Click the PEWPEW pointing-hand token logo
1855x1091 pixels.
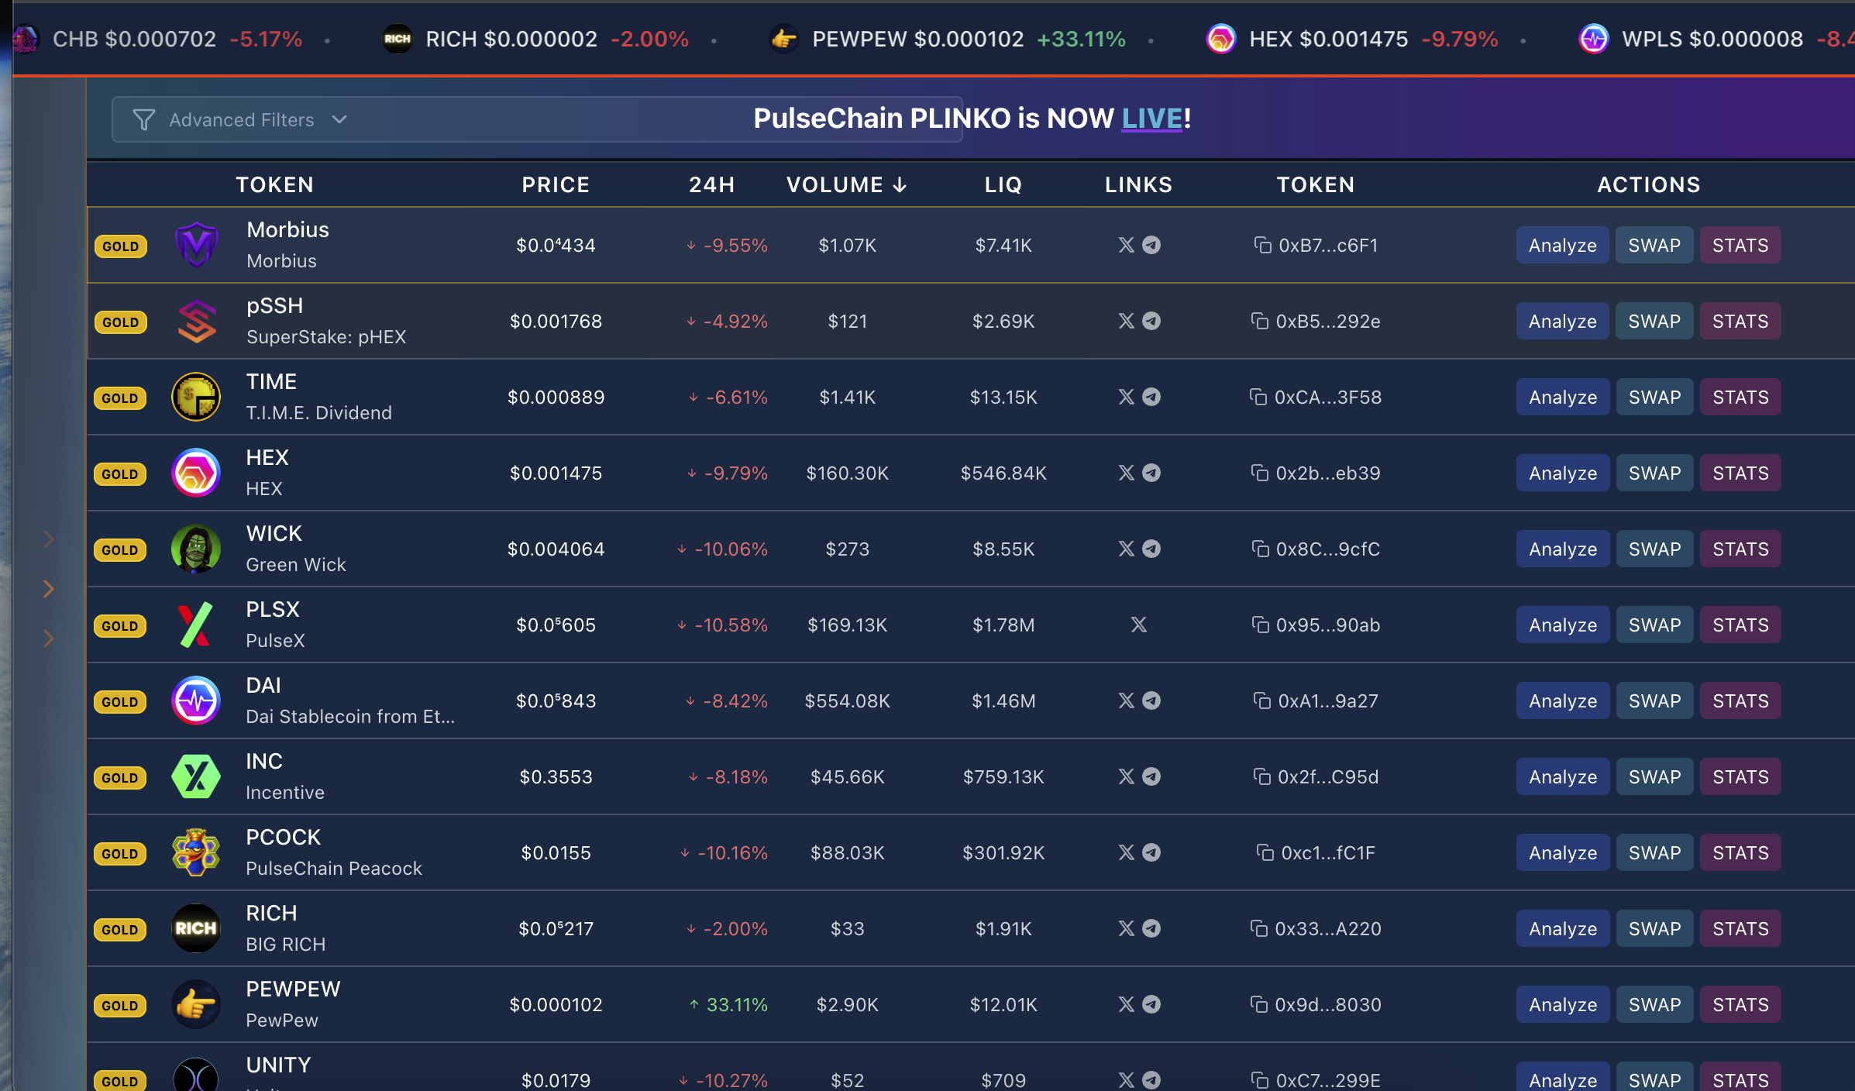pyautogui.click(x=195, y=1005)
